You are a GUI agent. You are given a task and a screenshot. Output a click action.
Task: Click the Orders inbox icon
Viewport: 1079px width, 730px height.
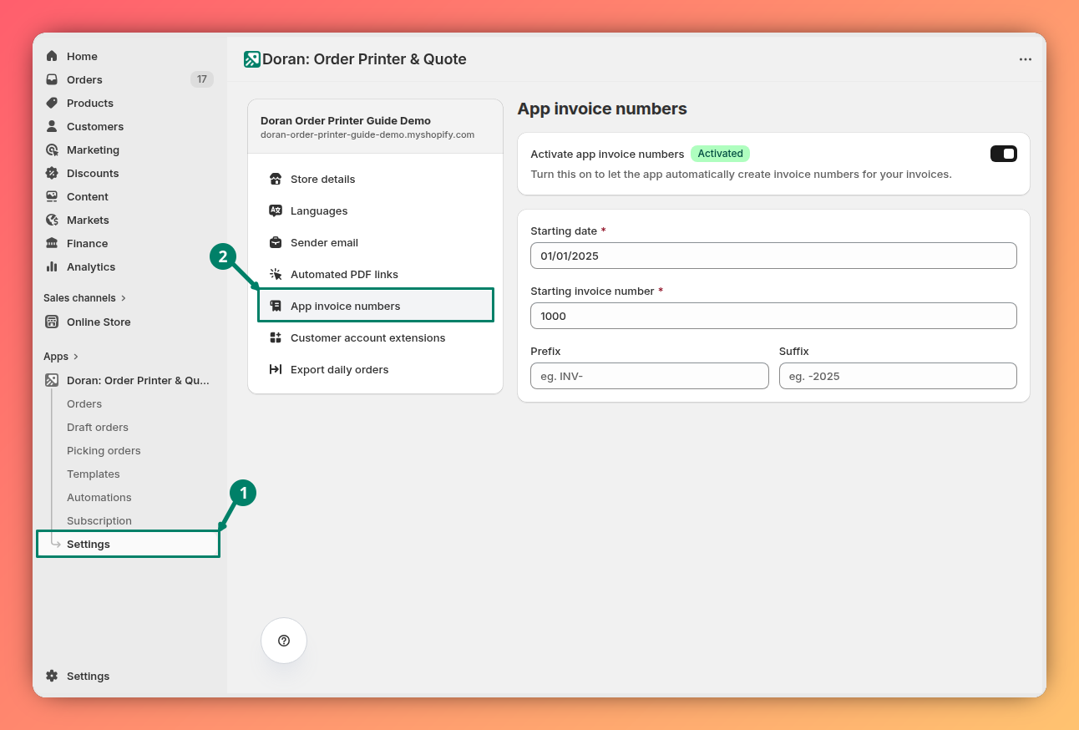pos(52,79)
